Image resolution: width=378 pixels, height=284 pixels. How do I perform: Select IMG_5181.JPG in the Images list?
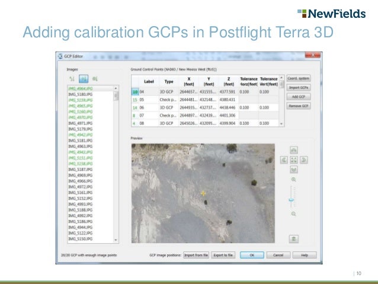91,141
